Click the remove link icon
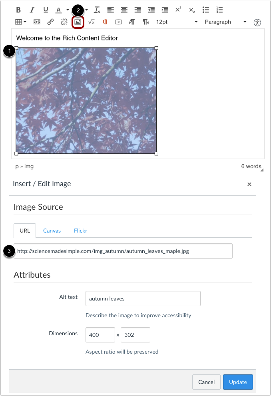The width and height of the screenshot is (271, 396). 64,22
